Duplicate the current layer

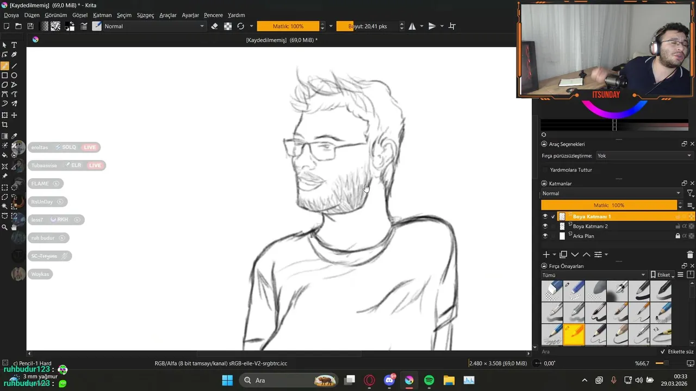(563, 255)
